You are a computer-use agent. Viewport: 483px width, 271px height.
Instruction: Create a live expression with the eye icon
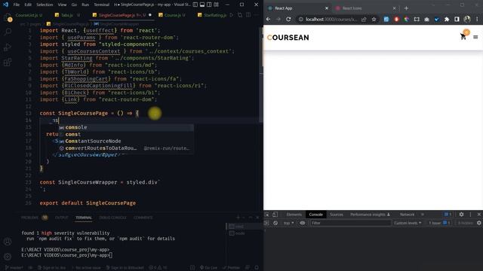point(303,223)
